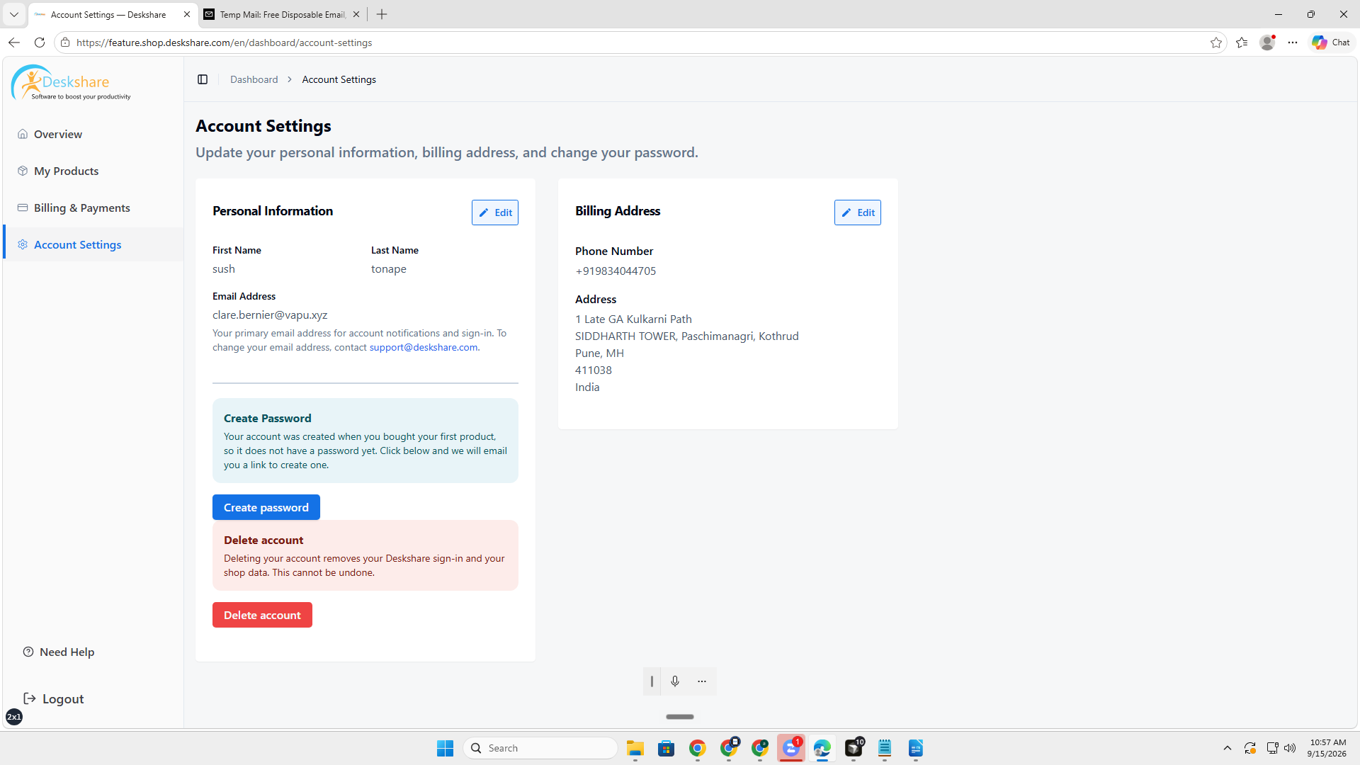
Task: View site information lock icon
Action: click(65, 42)
